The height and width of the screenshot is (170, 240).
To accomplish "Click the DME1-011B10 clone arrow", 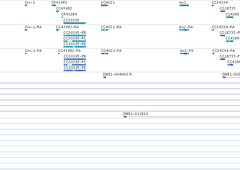I will [x=125, y=117].
